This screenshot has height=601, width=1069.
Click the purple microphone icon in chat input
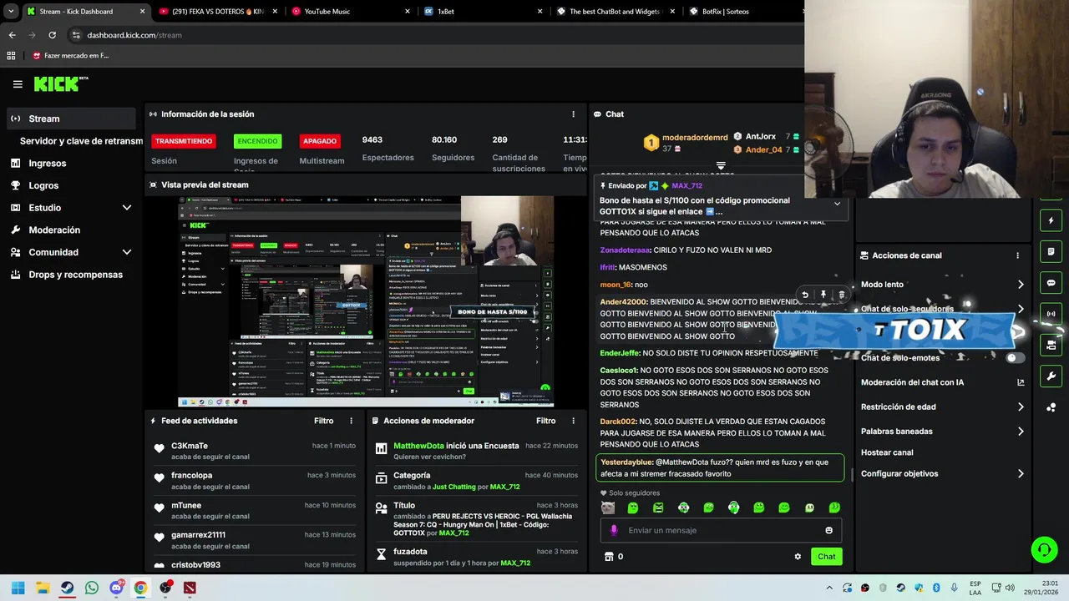614,530
